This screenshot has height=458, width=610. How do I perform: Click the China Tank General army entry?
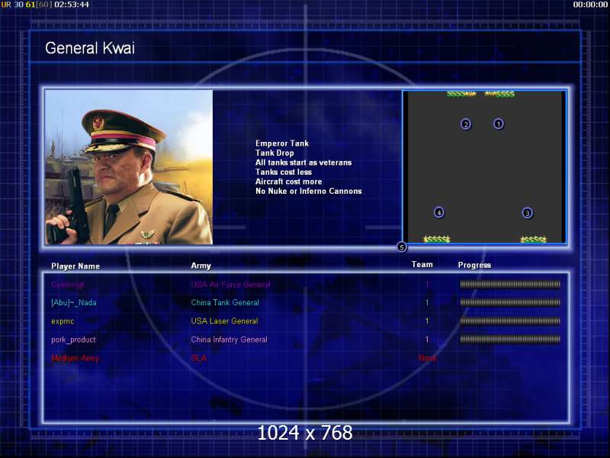pos(225,302)
